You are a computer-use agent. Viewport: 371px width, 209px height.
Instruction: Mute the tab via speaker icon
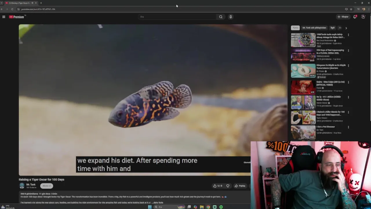32,3
